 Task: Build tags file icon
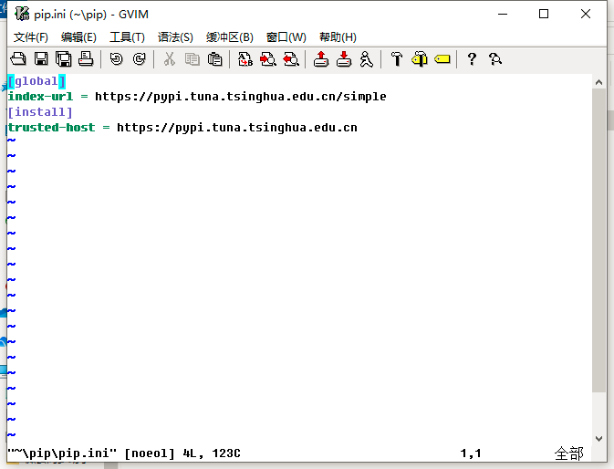click(x=420, y=59)
